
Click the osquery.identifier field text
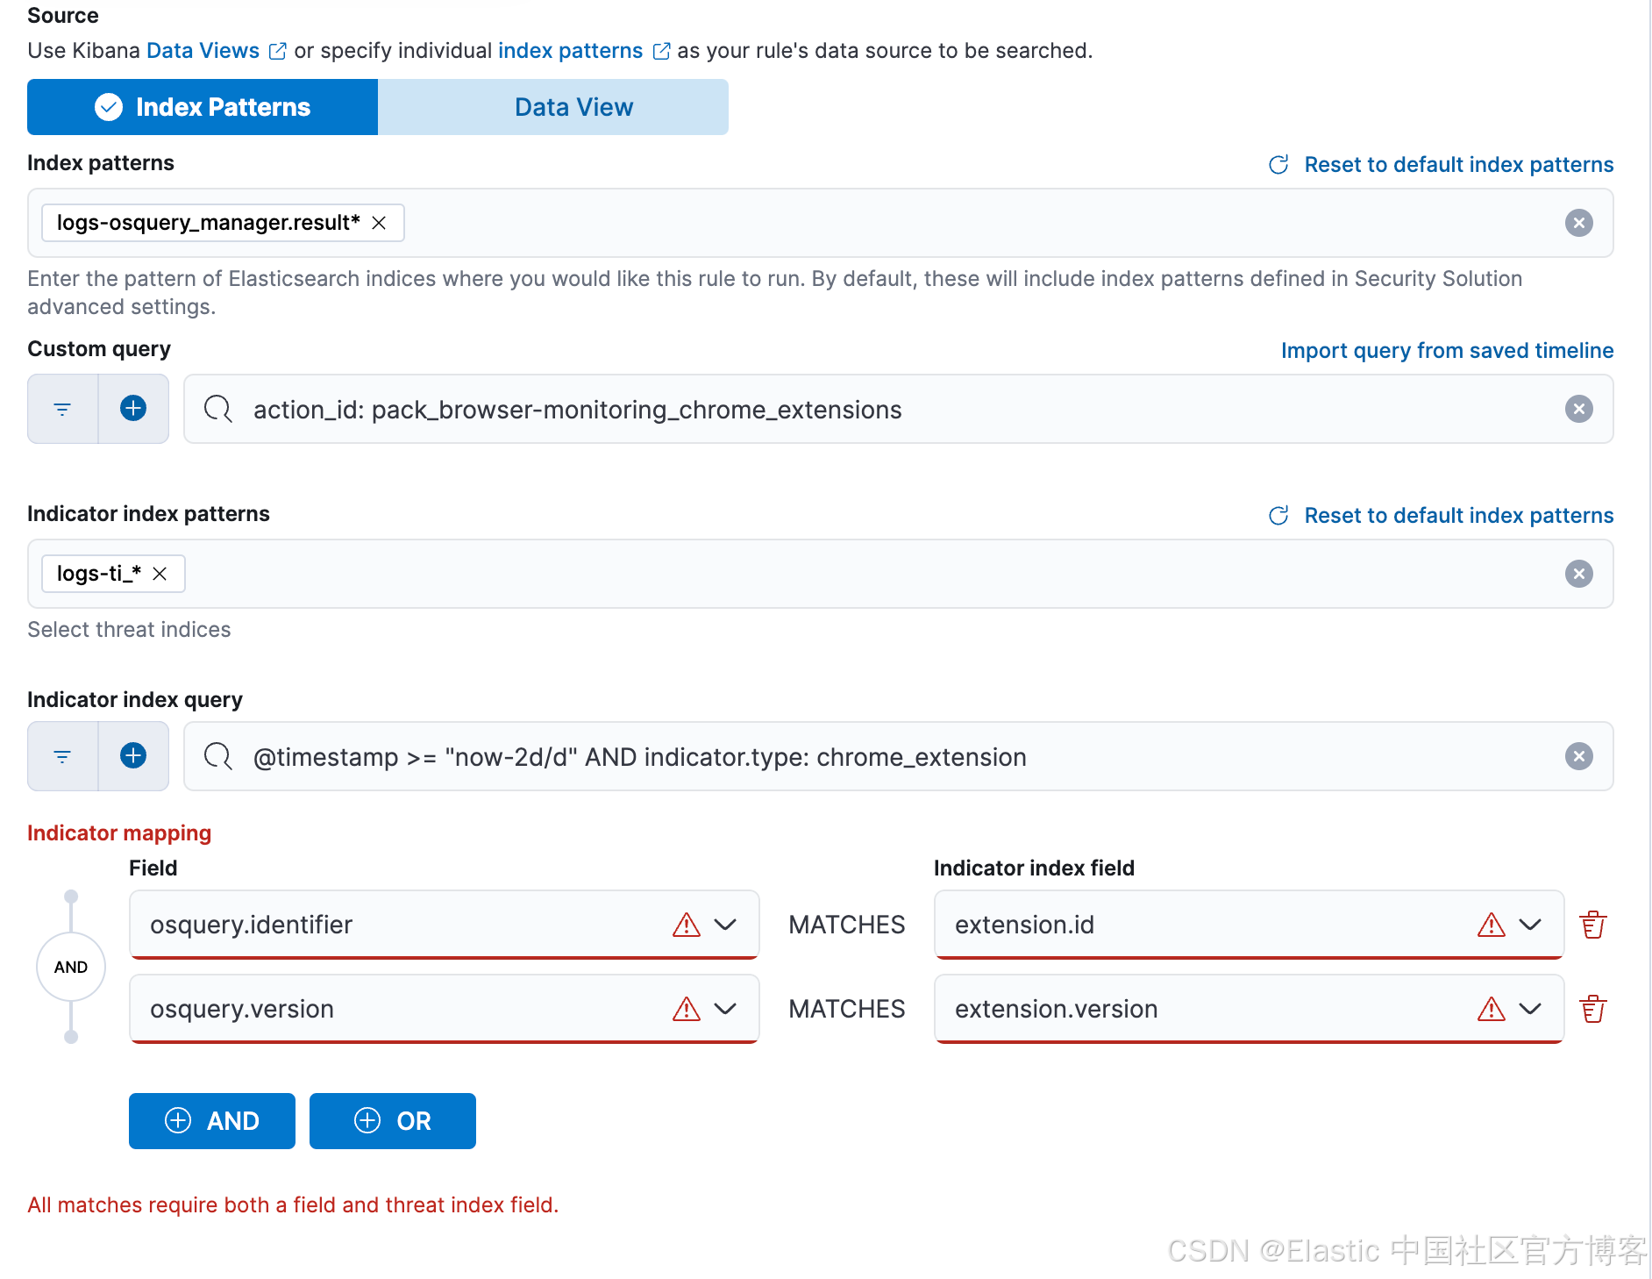(251, 925)
